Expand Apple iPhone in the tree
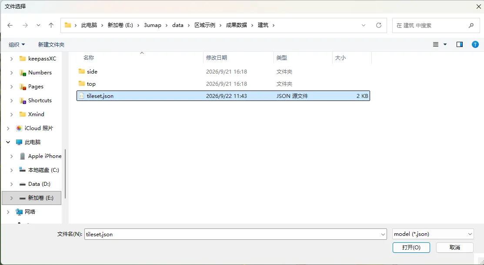484x265 pixels. tap(11, 156)
